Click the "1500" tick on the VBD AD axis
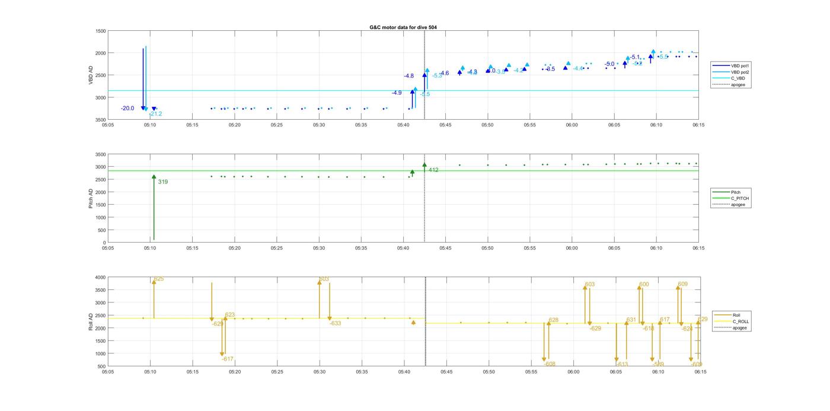This screenshot has width=830, height=411. pos(99,31)
